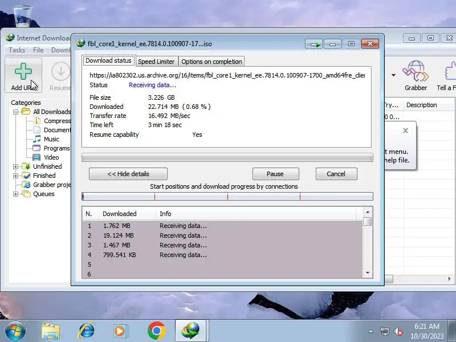This screenshot has width=456, height=342.
Task: Click the 'Receiving data...' status text
Action: [152, 85]
